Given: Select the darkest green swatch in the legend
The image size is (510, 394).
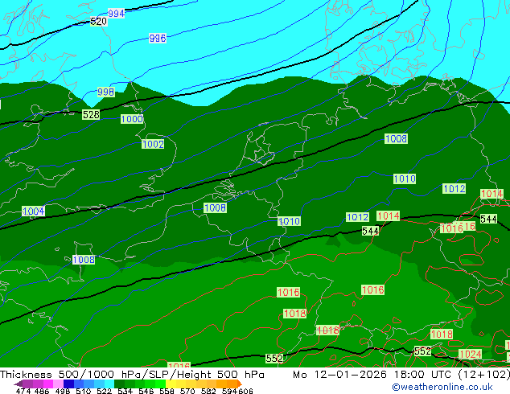Looking at the screenshot, I should (119, 384).
